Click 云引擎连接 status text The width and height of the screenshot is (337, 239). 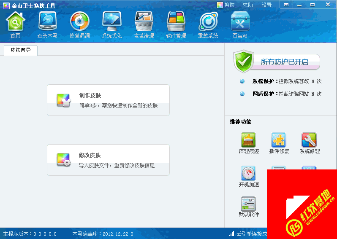(x=252, y=234)
